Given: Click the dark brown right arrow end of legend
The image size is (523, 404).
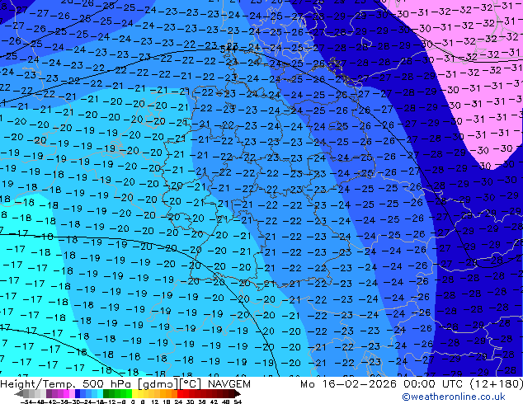Looking at the screenshot, I should click(x=238, y=394).
